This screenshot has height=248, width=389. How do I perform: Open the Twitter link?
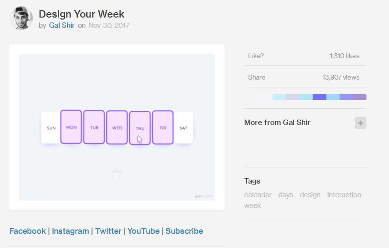(108, 231)
